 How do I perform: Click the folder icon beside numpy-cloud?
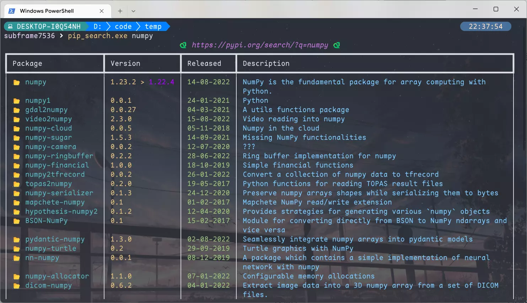pyautogui.click(x=16, y=129)
